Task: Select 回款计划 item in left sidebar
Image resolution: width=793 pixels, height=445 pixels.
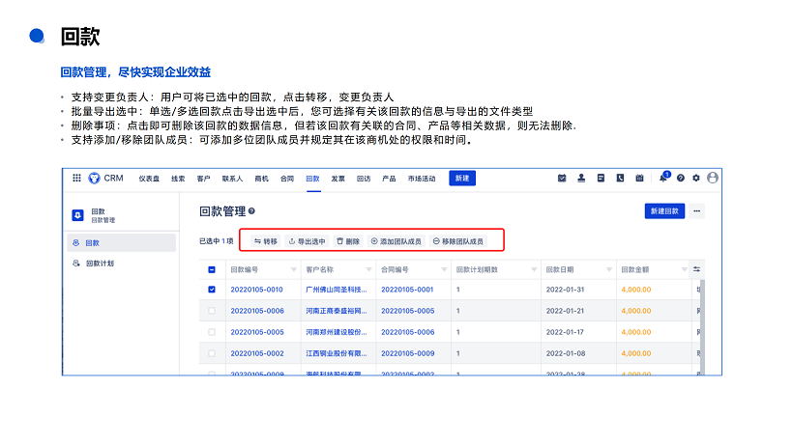Action: tap(122, 264)
